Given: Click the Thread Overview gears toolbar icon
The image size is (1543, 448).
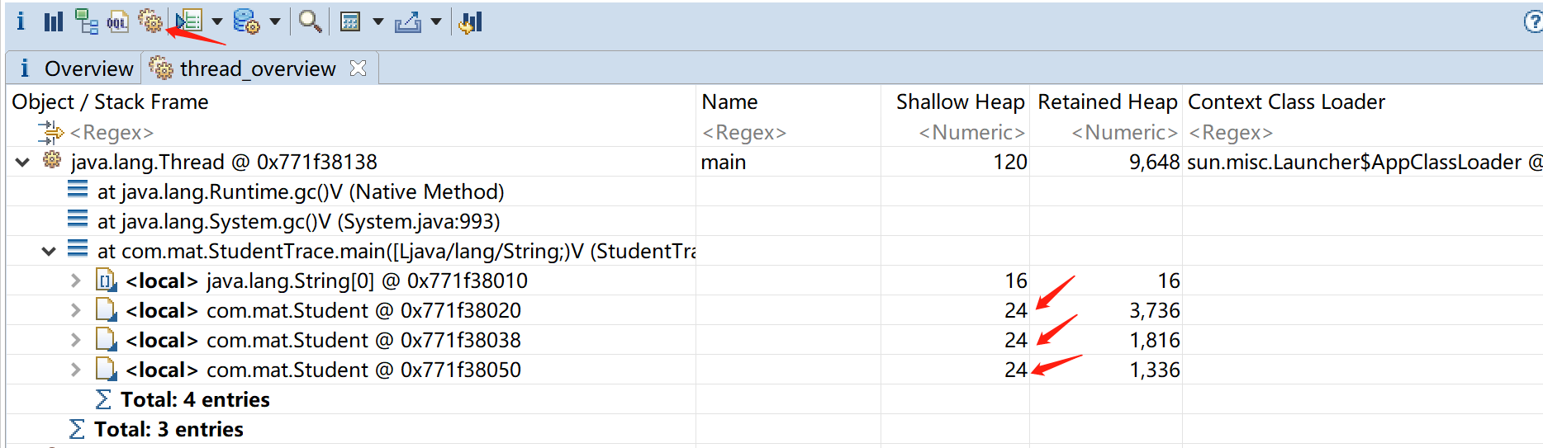Looking at the screenshot, I should [x=150, y=22].
